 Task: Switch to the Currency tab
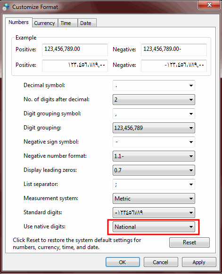[45, 23]
